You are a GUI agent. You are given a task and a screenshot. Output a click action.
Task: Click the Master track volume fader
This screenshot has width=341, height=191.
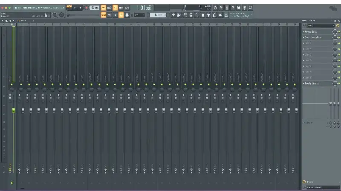click(14, 110)
